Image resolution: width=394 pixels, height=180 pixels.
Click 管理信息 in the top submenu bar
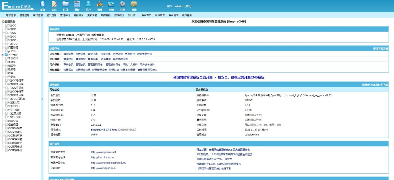point(25,15)
